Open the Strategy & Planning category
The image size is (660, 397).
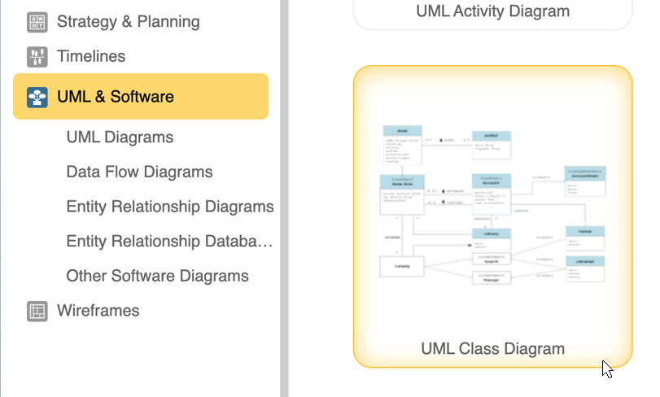(x=129, y=22)
